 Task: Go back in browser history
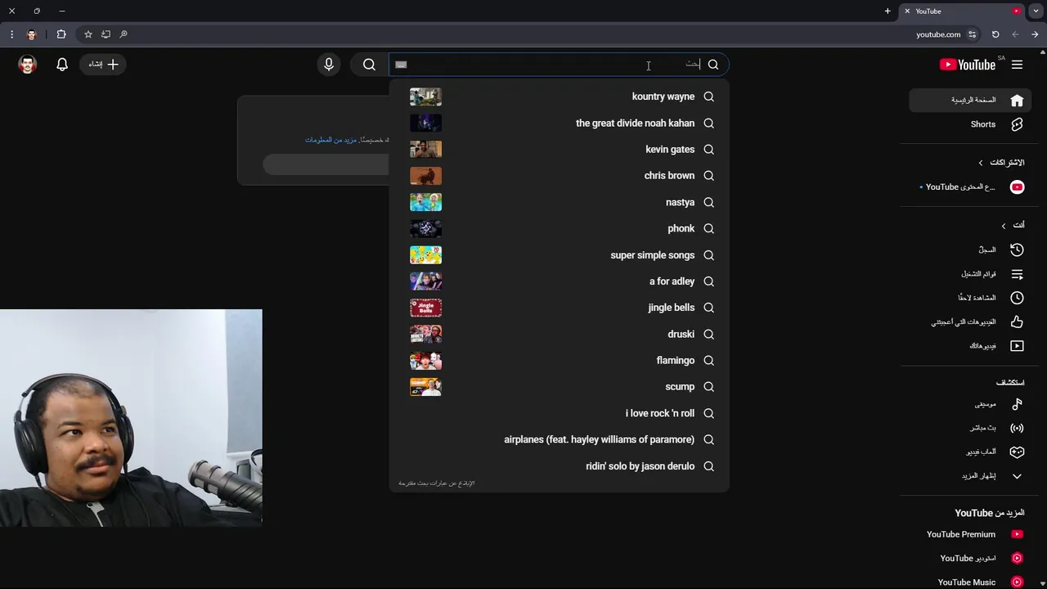tap(1035, 34)
